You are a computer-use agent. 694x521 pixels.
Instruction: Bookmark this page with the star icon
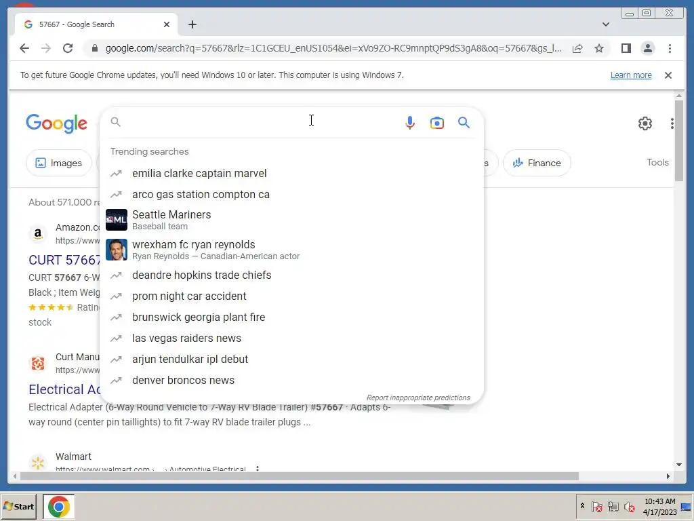pyautogui.click(x=599, y=48)
